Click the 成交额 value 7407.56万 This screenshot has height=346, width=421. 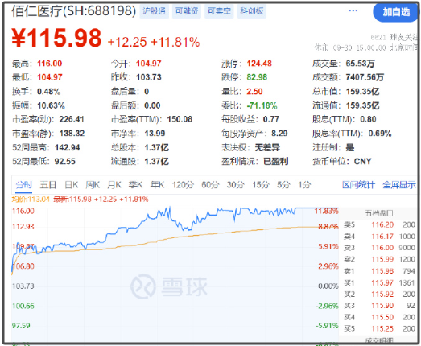365,77
